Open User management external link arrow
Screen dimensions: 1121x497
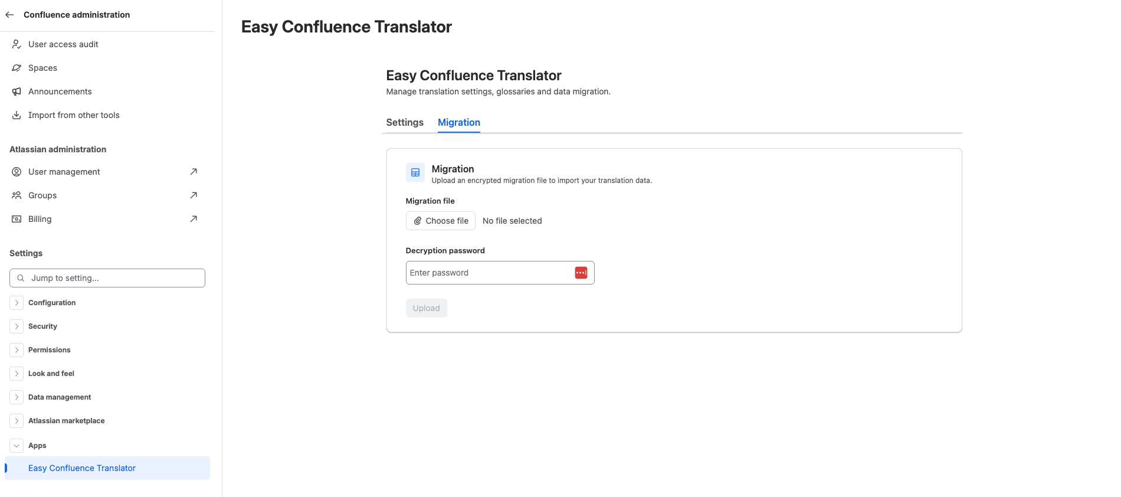point(194,172)
